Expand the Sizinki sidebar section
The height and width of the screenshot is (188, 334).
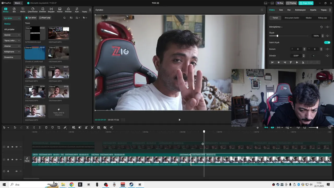pyautogui.click(x=12, y=35)
